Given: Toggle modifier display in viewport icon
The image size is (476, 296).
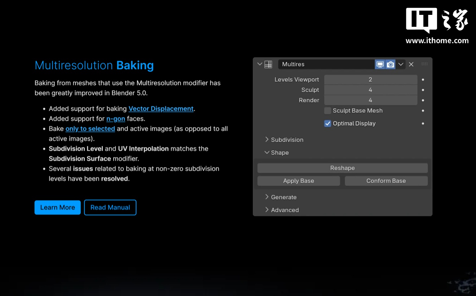Looking at the screenshot, I should click(x=380, y=64).
